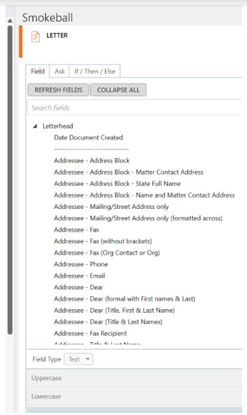Screen dimensions: 247x415
Task: Collapse the Letterhead tree group
Action: (x=35, y=126)
